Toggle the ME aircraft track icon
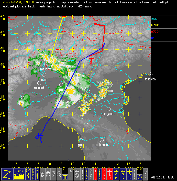177x181 pixels. 116,174
